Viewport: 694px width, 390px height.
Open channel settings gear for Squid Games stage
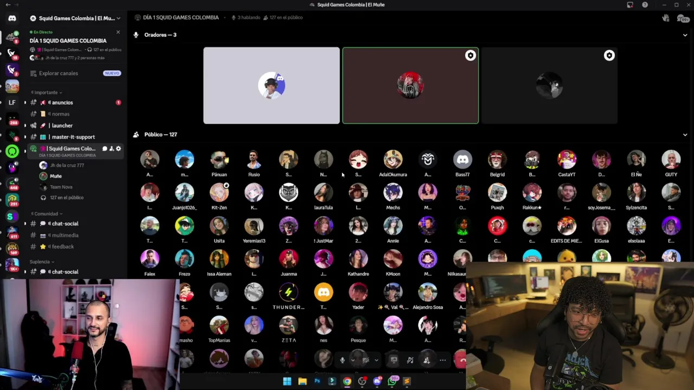118,148
